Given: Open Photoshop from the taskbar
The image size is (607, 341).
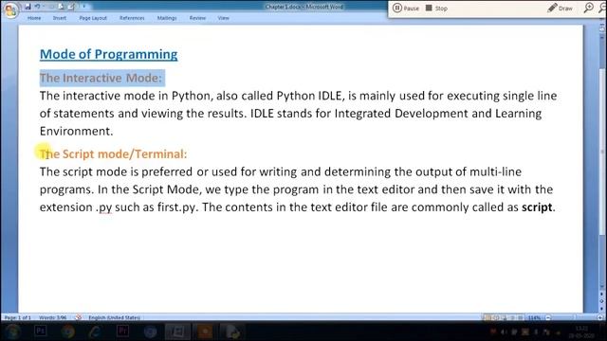Looking at the screenshot, I should [40, 332].
